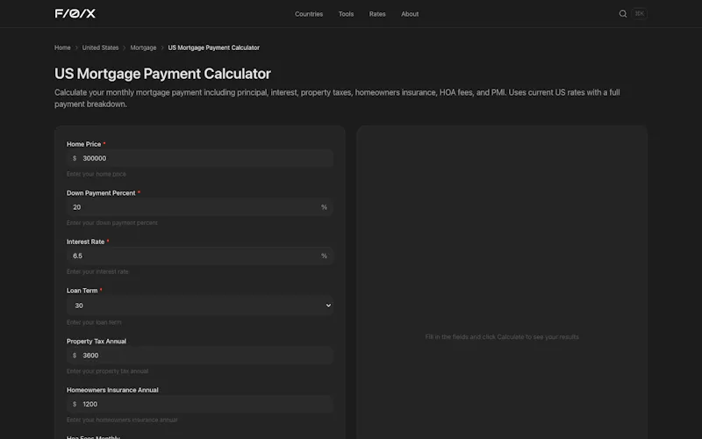
Task: Click the Homeowners Insurance Annual input
Action: [200, 404]
